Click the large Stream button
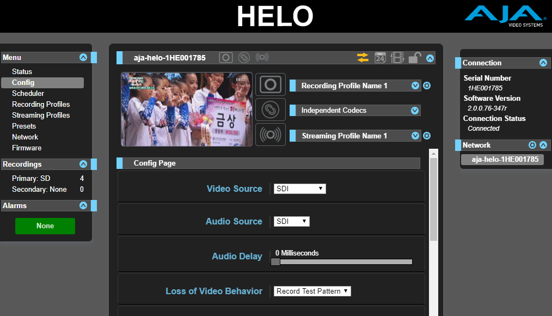The width and height of the screenshot is (552, 316). 271,135
